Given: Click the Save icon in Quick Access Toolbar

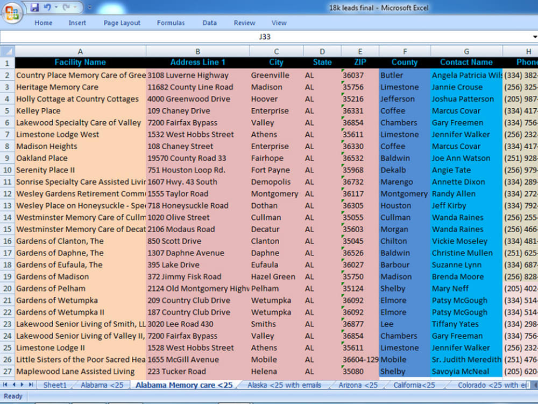Looking at the screenshot, I should tap(34, 7).
